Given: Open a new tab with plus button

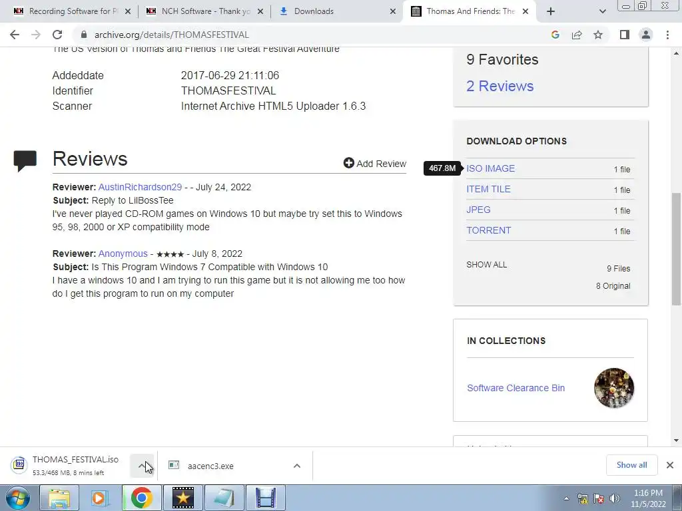Looking at the screenshot, I should (551, 11).
